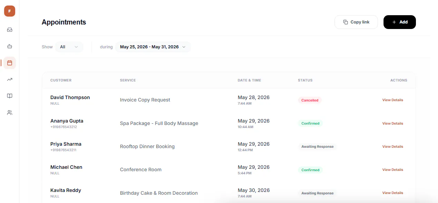Click the CUSTOMER column header
Image resolution: width=438 pixels, height=203 pixels.
pos(61,80)
